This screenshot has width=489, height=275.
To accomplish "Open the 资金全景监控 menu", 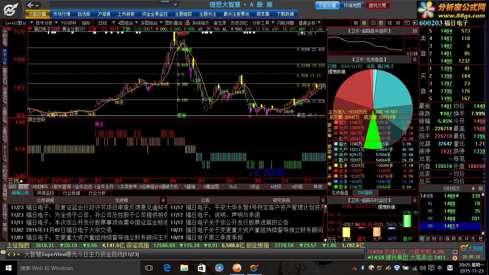I will click(x=155, y=14).
